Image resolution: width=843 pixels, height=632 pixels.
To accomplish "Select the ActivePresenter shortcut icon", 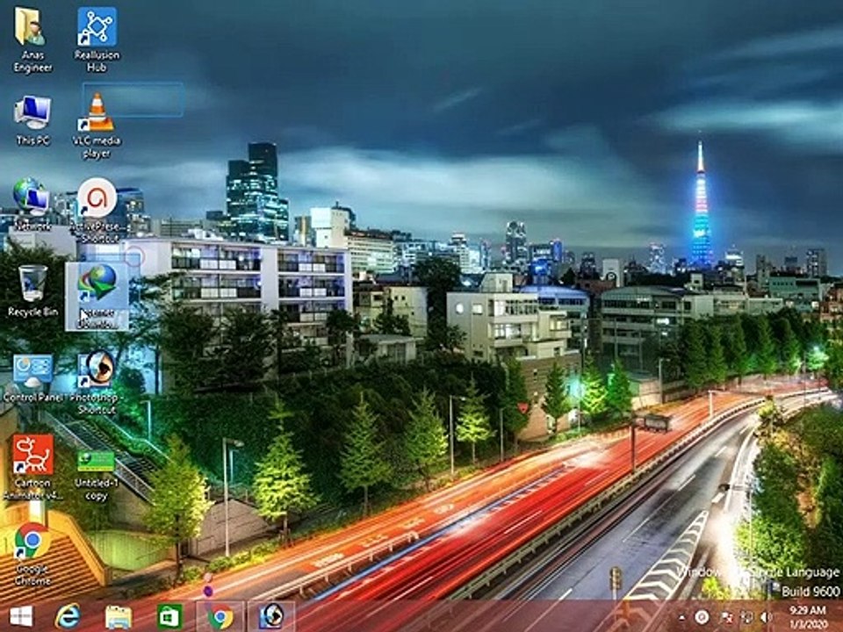I will pyautogui.click(x=97, y=210).
